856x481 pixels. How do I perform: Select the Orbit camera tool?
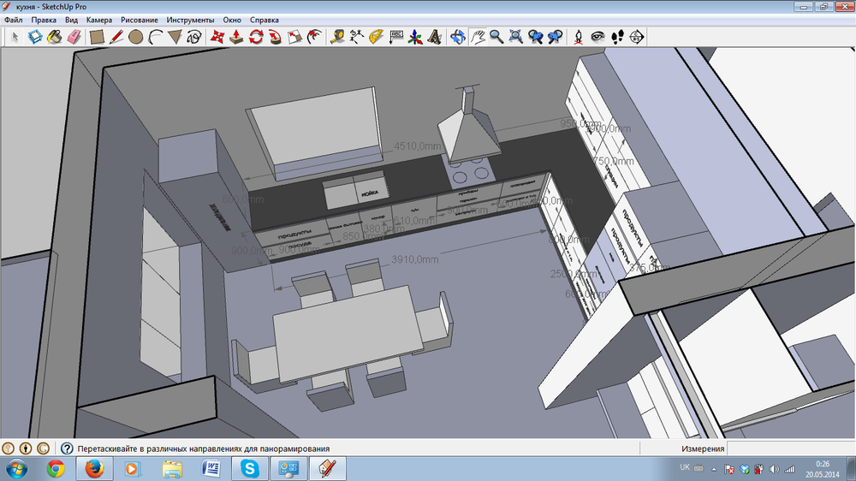point(459,37)
